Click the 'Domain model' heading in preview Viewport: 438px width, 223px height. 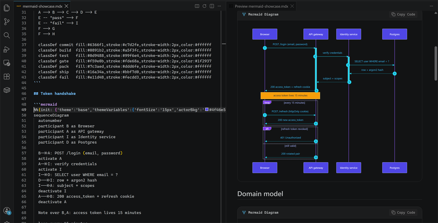tap(260, 194)
